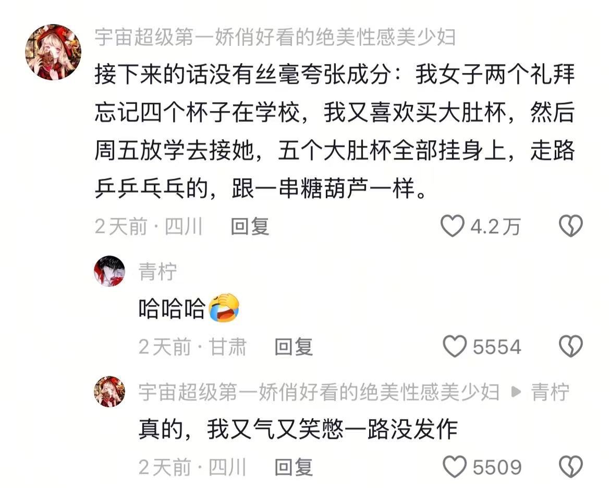The image size is (610, 488).
Task: Like the reply with 5509 likes
Action: click(455, 467)
